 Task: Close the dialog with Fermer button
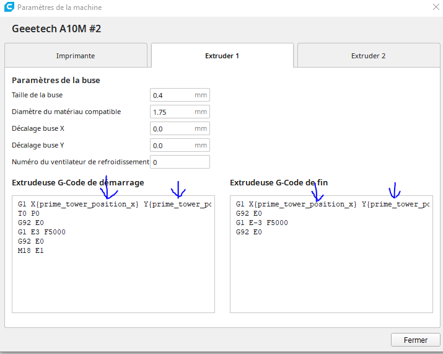(416, 340)
